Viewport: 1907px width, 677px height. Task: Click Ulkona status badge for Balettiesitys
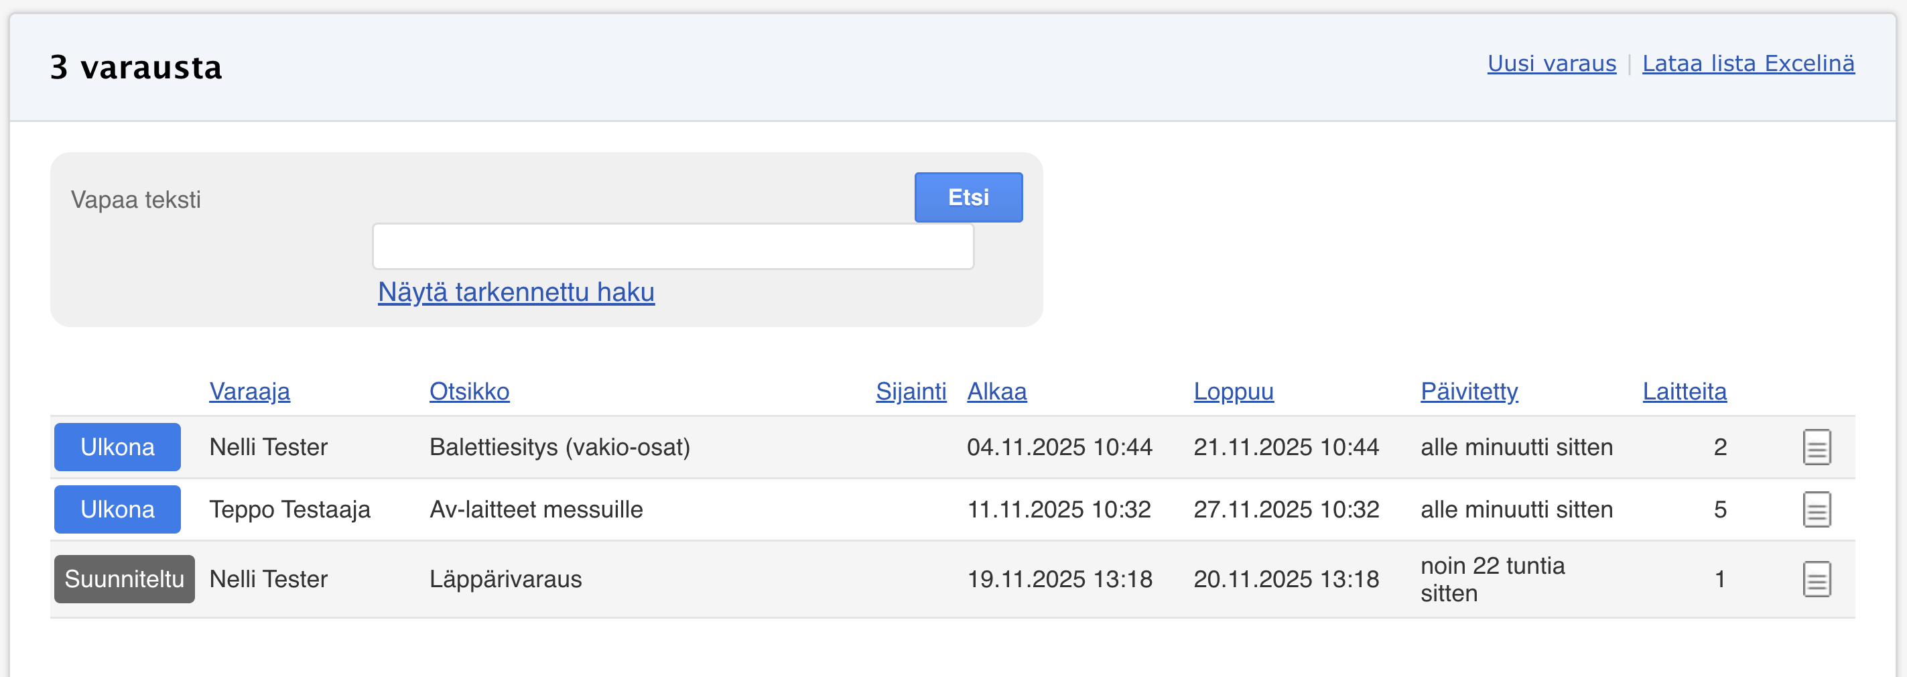[x=117, y=447]
